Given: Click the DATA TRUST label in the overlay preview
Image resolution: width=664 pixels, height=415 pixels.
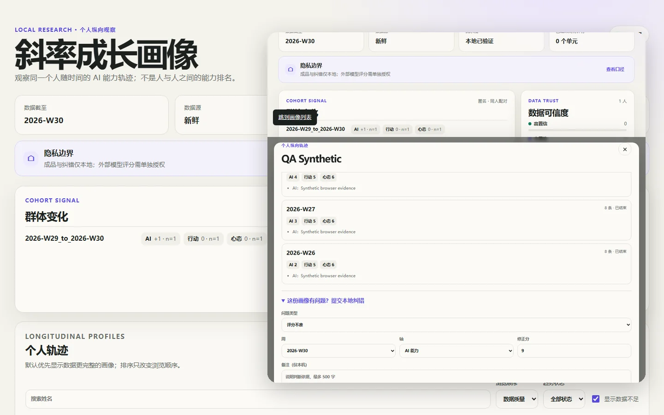Looking at the screenshot, I should [543, 101].
